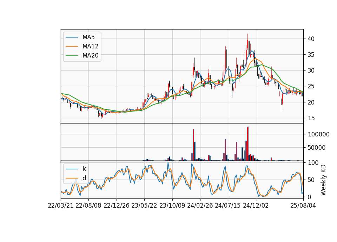Click the blue MA5 legend line sample

click(x=72, y=38)
